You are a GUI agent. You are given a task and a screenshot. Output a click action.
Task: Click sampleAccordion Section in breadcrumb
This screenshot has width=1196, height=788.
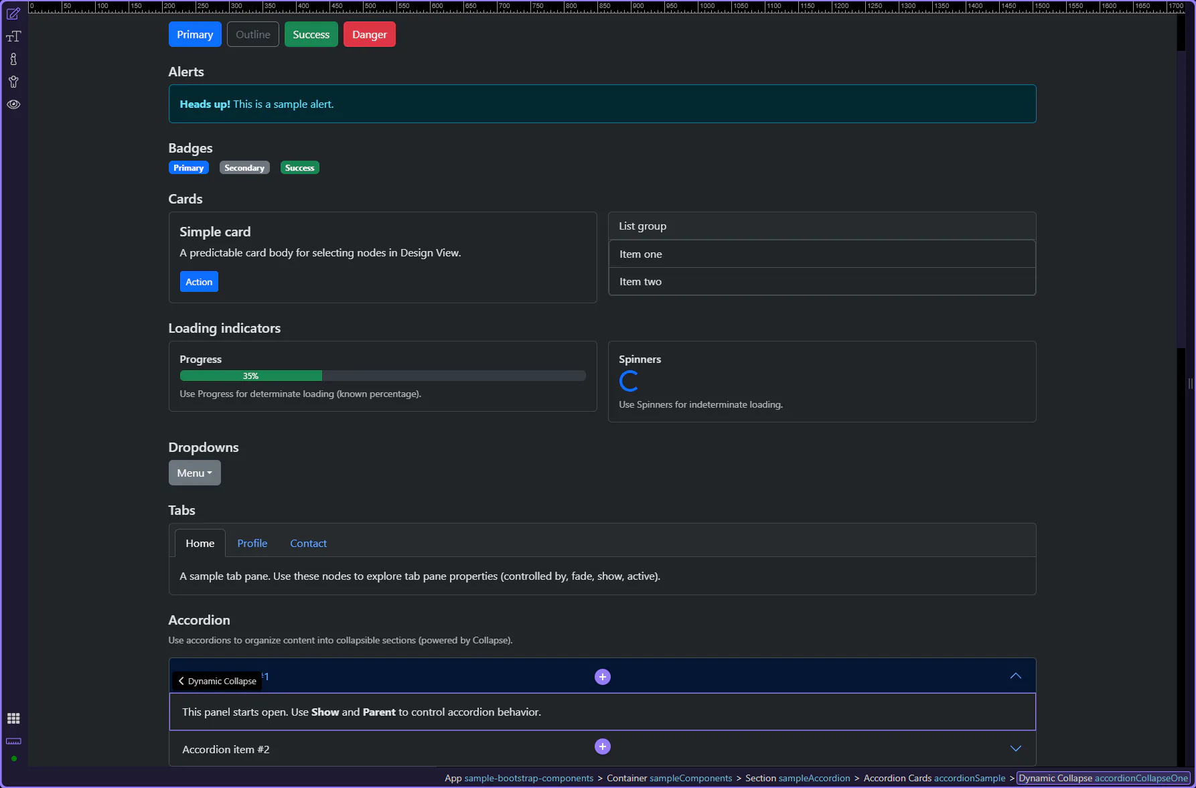pos(798,778)
